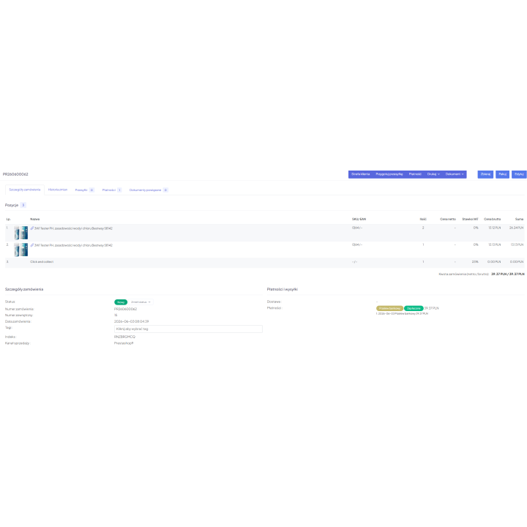Open second 3W1 Tester PH product name

(73, 245)
